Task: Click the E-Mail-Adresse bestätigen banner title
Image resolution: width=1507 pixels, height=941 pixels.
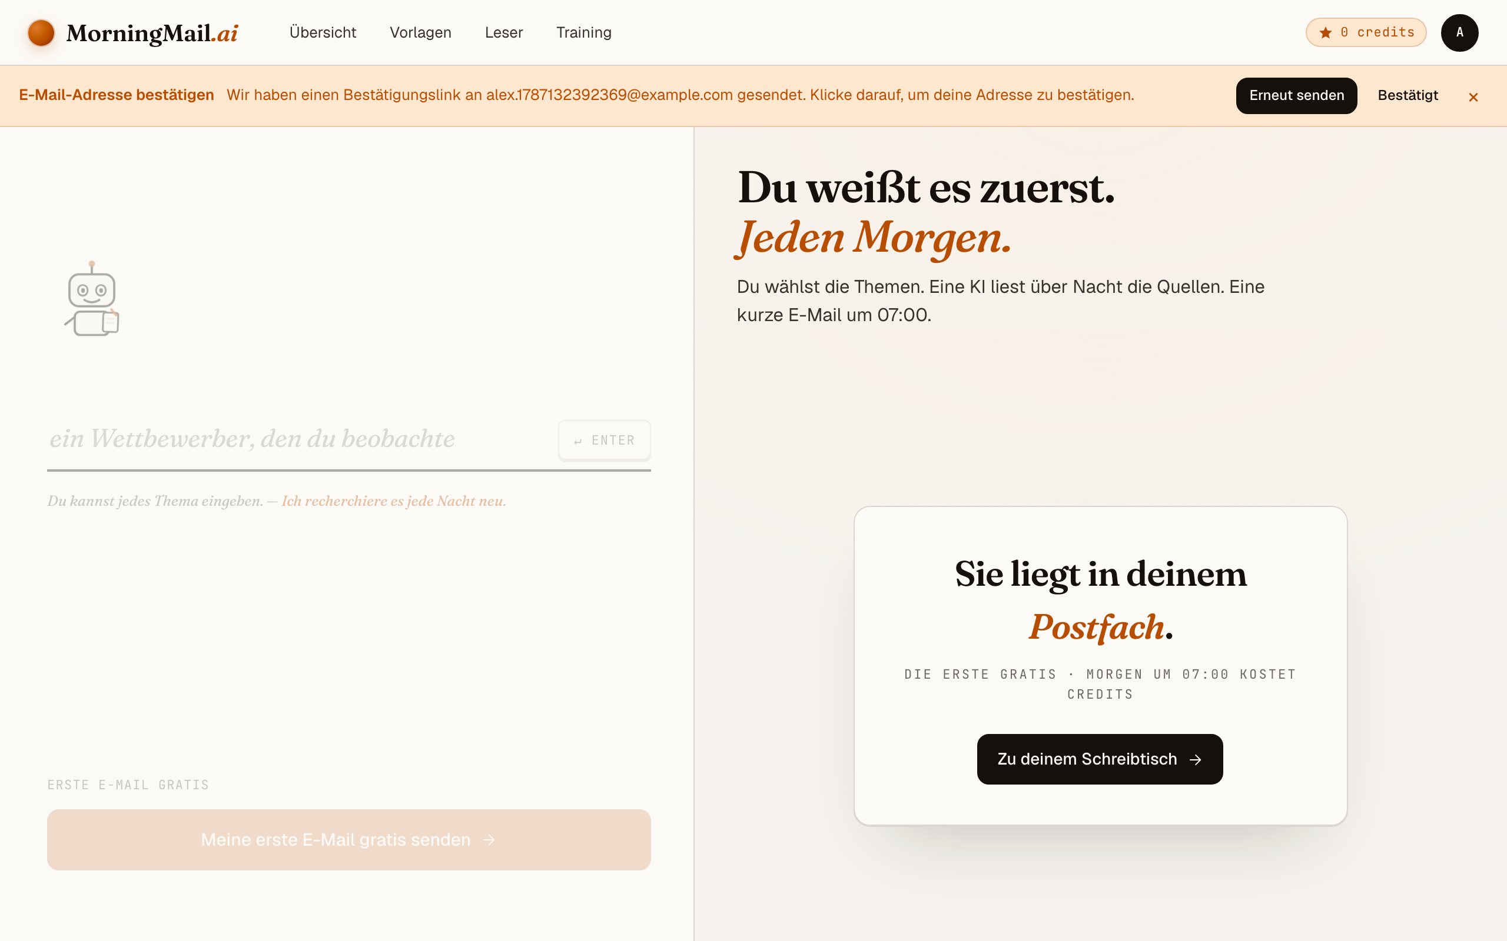Action: 117,95
